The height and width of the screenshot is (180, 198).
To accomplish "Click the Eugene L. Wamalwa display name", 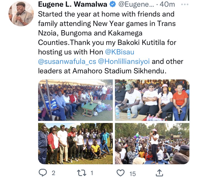I will 73,5.
